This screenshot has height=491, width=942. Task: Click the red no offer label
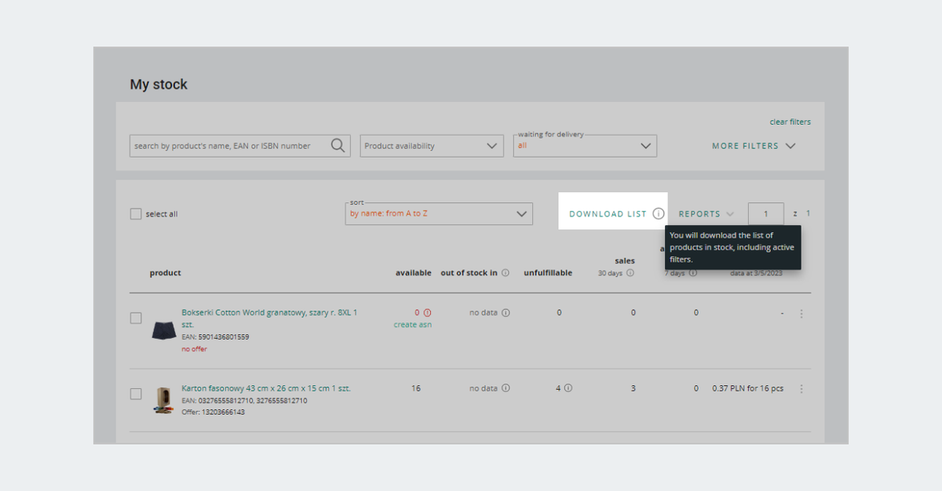point(195,349)
